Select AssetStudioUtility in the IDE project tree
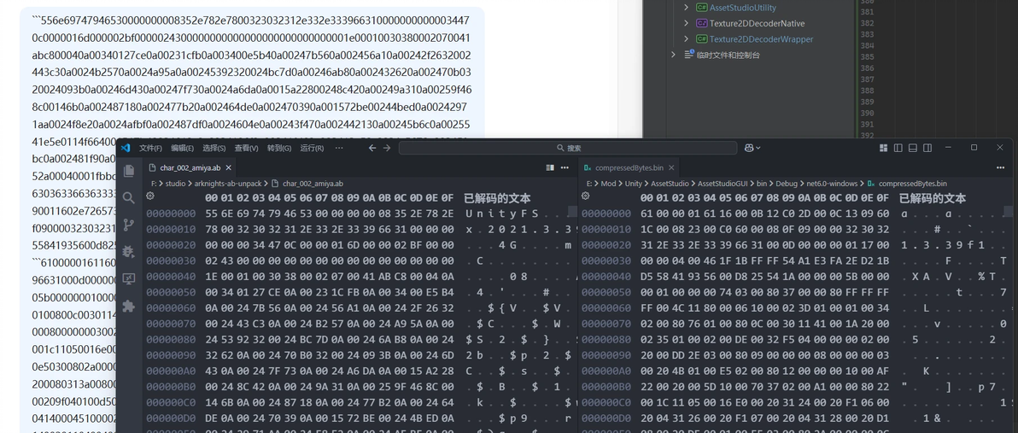Image resolution: width=1018 pixels, height=433 pixels. click(742, 8)
